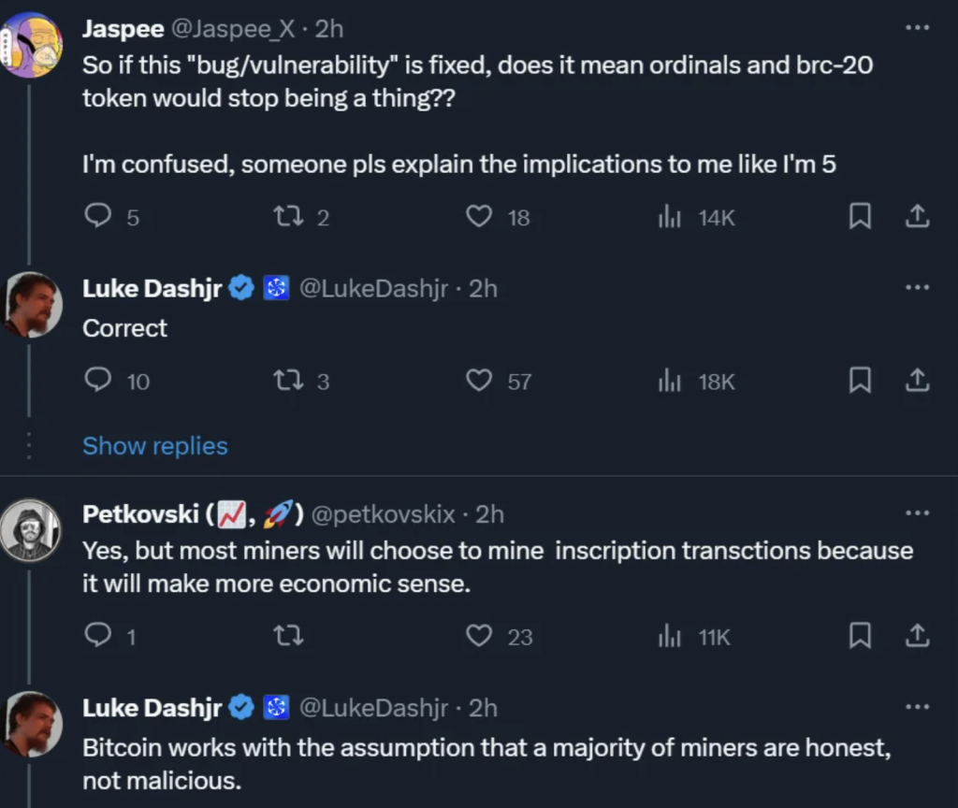Viewport: 958px width, 808px height.
Task: Retweet Petkovski's inscription transactions tweet
Action: (x=288, y=636)
